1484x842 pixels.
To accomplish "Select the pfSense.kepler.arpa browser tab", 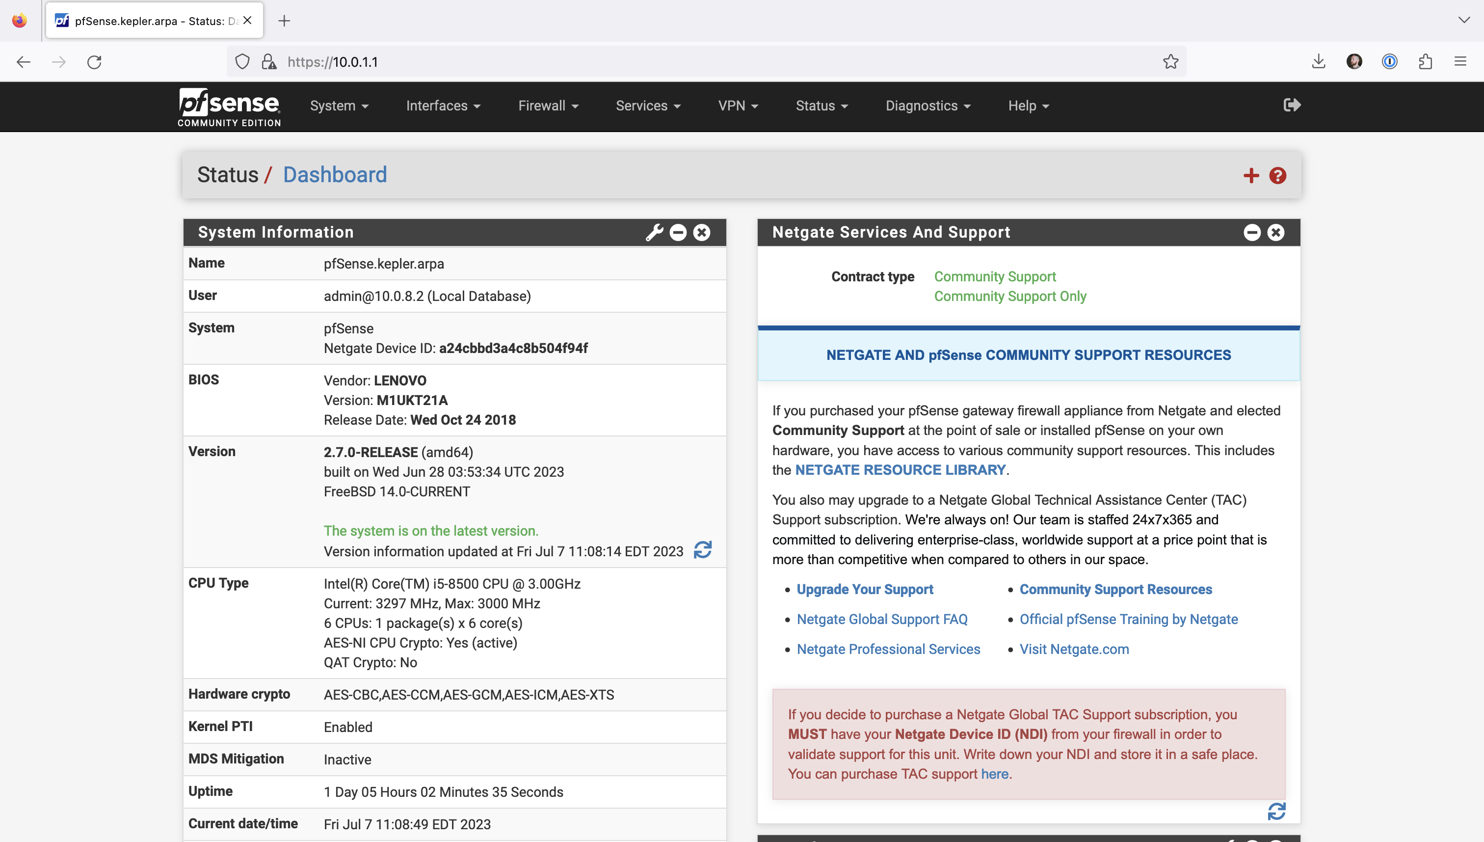I will tap(154, 21).
